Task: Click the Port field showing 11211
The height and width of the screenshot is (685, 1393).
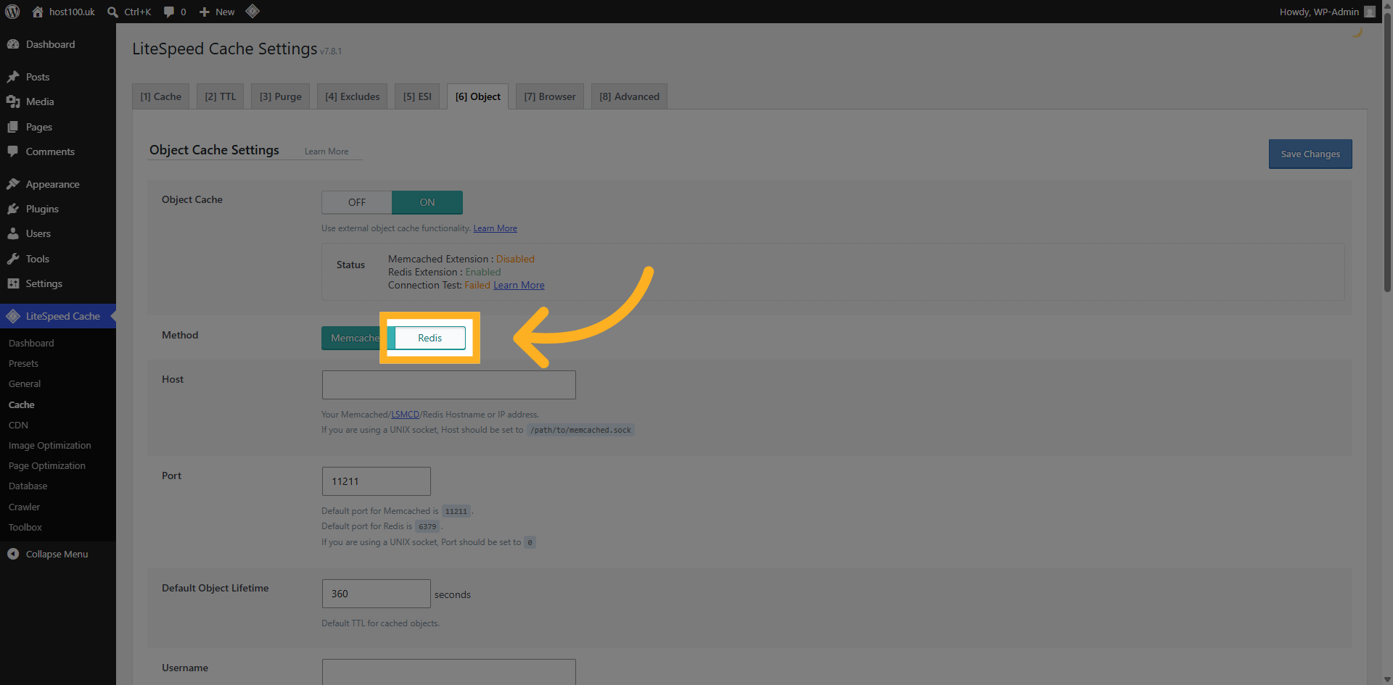Action: [377, 481]
